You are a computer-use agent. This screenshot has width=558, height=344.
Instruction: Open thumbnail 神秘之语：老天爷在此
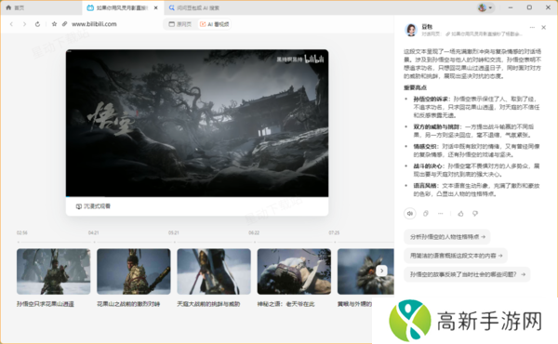(294, 271)
